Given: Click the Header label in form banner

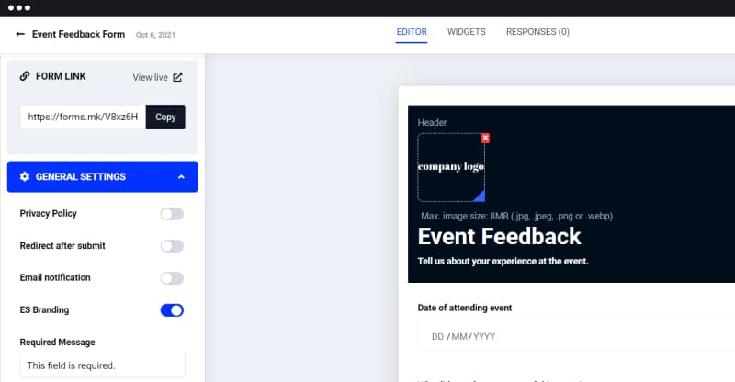Looking at the screenshot, I should point(432,122).
